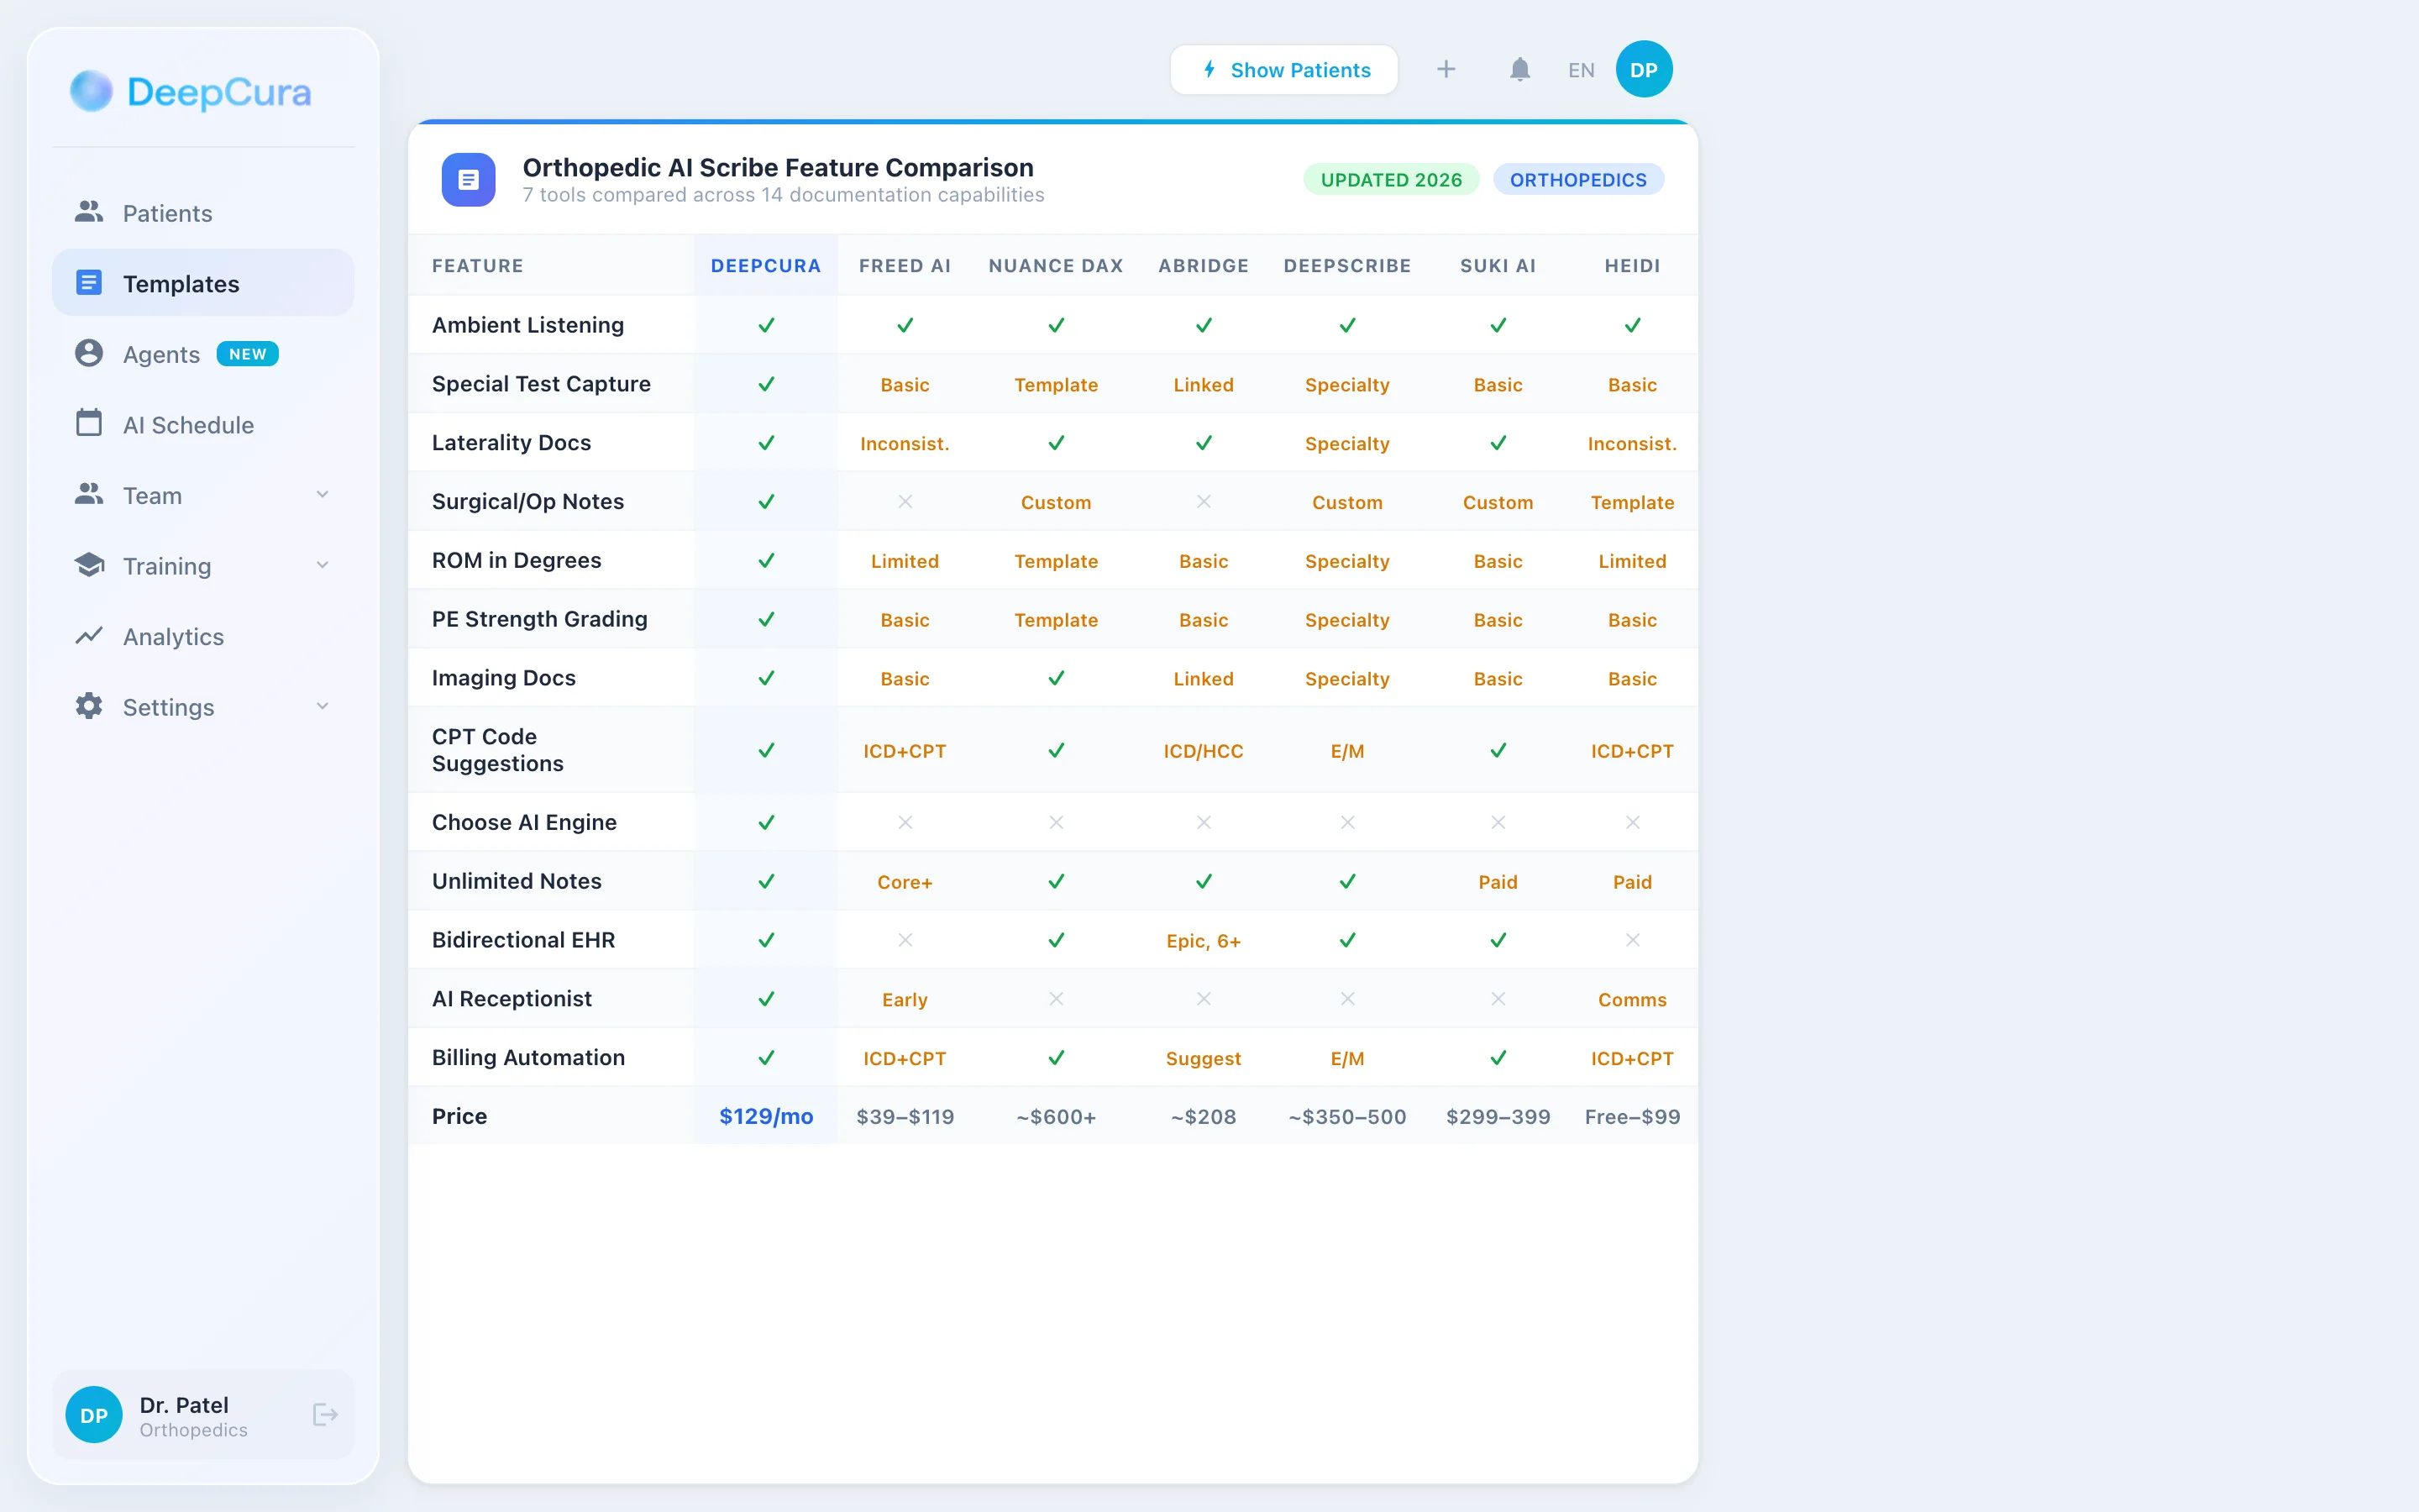Click the Show Patients button

(x=1283, y=70)
